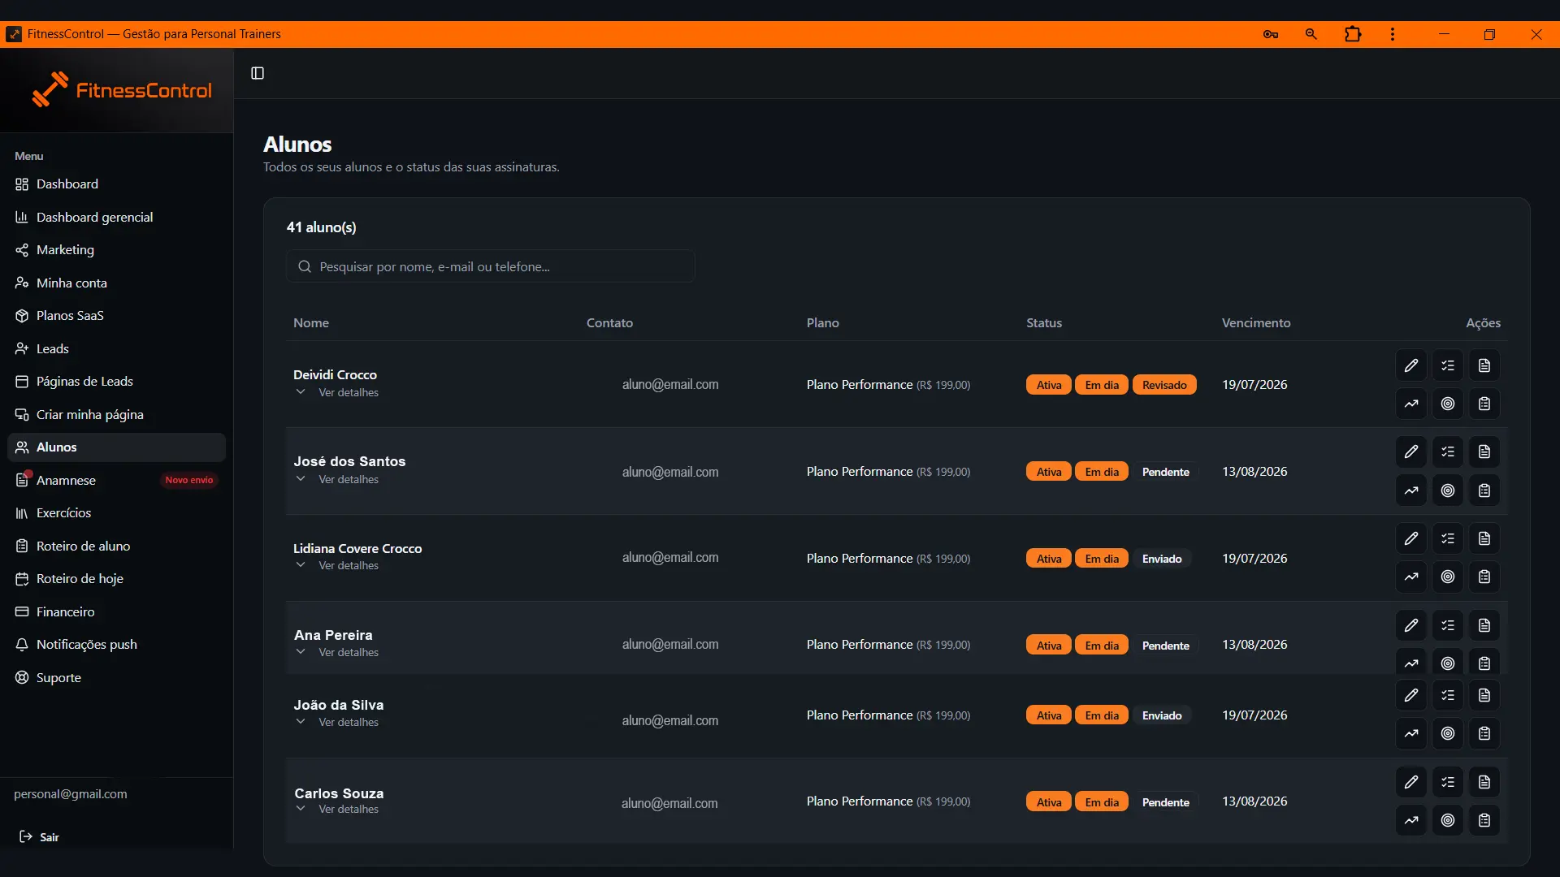
Task: Expand Ver detalhes under Lidiana Covere Crocco
Action: tap(337, 566)
